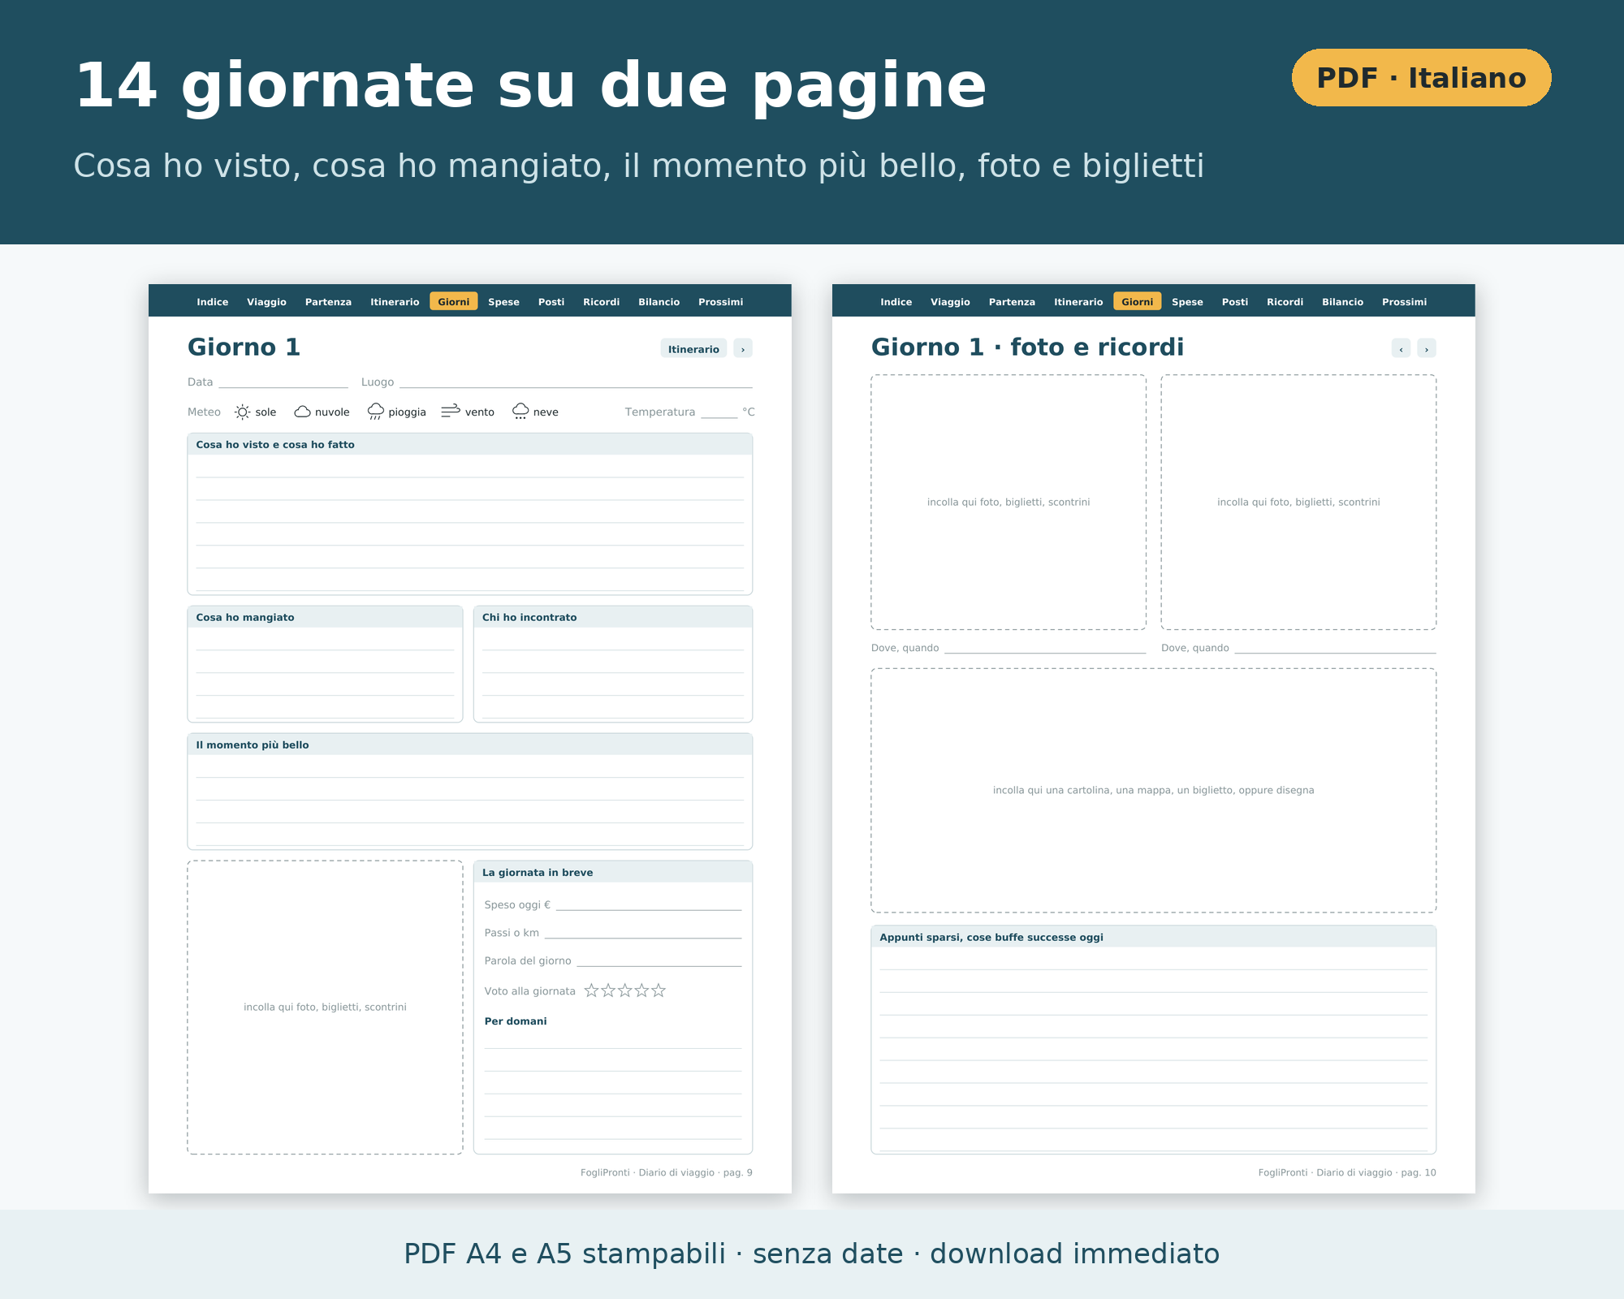Open Prossimi tab on left page
Screen dimensions: 1624x1299
pyautogui.click(x=720, y=302)
